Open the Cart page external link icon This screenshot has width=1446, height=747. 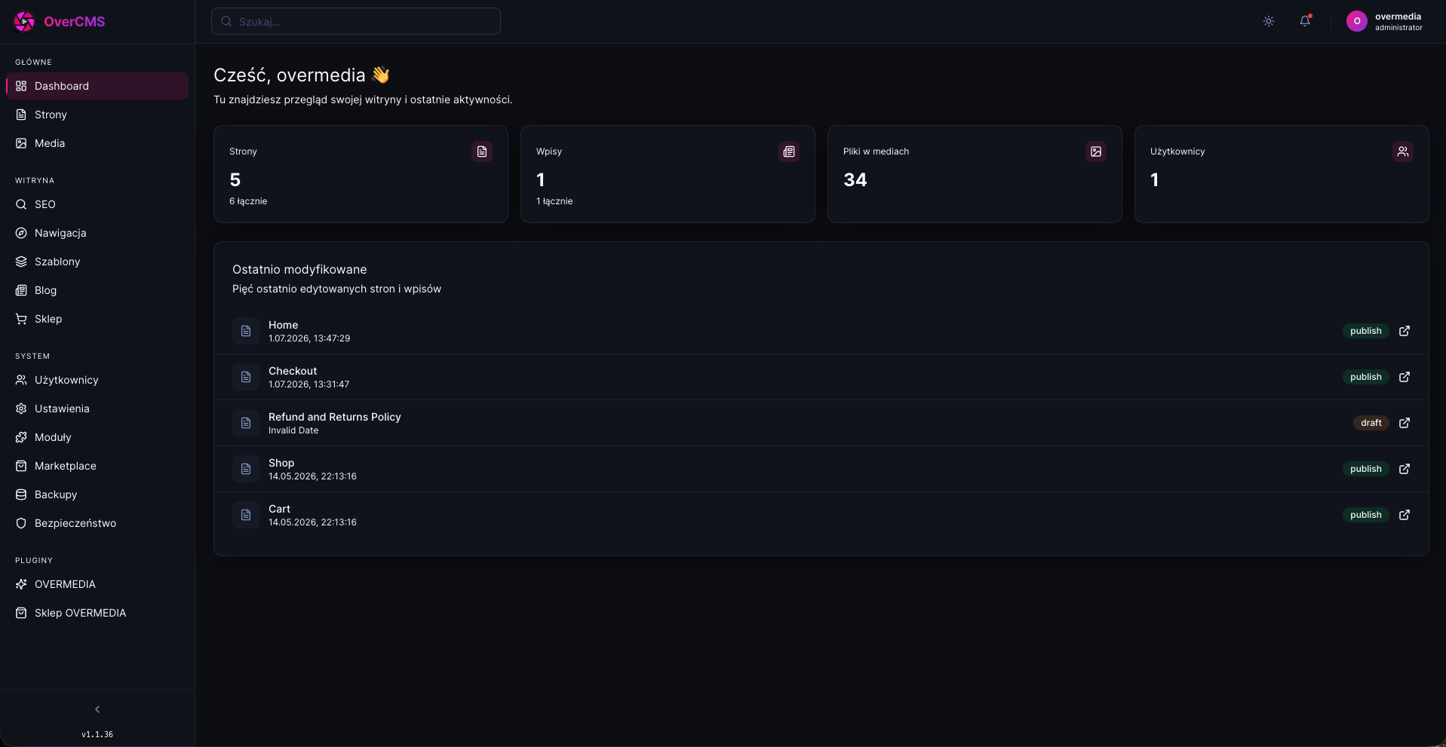coord(1405,515)
